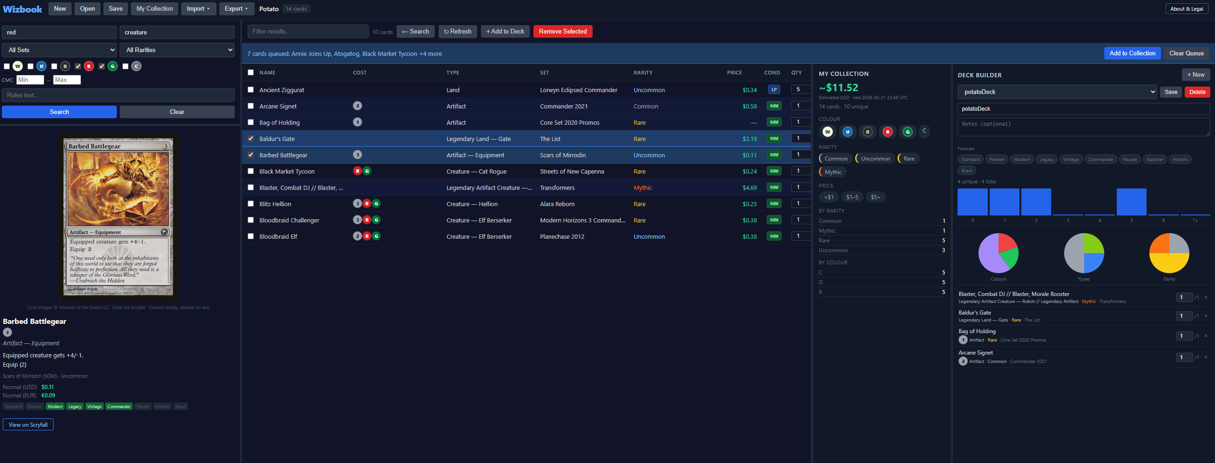Check the Blitz Hellion row checkbox

250,204
